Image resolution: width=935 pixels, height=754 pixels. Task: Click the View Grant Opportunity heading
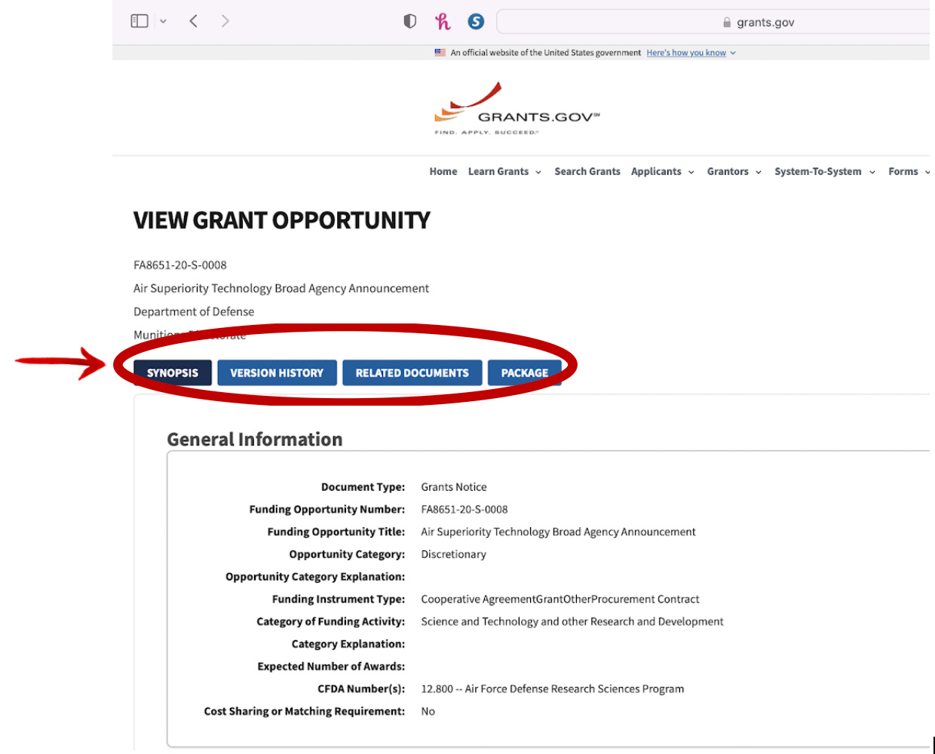(x=282, y=220)
